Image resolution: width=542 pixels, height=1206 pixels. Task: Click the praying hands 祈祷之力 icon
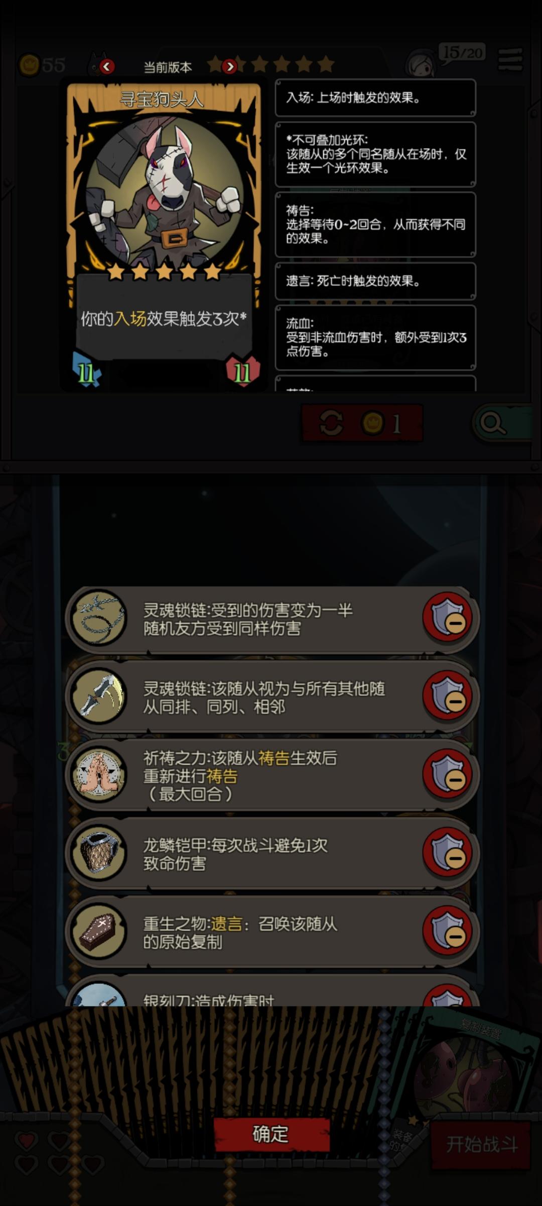[99, 774]
